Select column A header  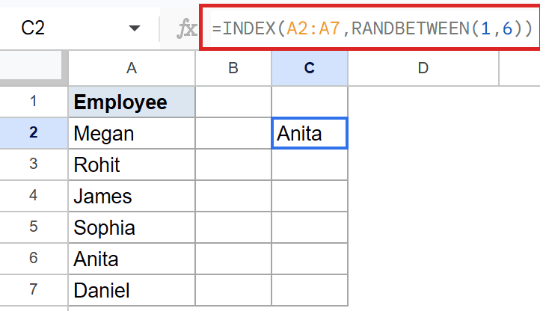(x=132, y=68)
